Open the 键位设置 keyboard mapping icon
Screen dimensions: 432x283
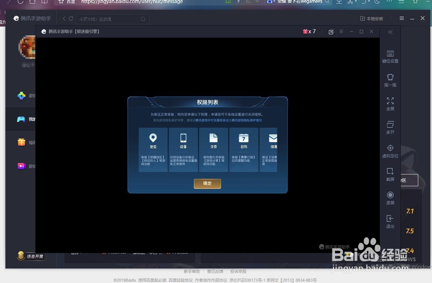390,57
